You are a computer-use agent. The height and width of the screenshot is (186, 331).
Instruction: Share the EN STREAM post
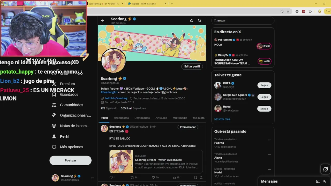[x=201, y=177]
